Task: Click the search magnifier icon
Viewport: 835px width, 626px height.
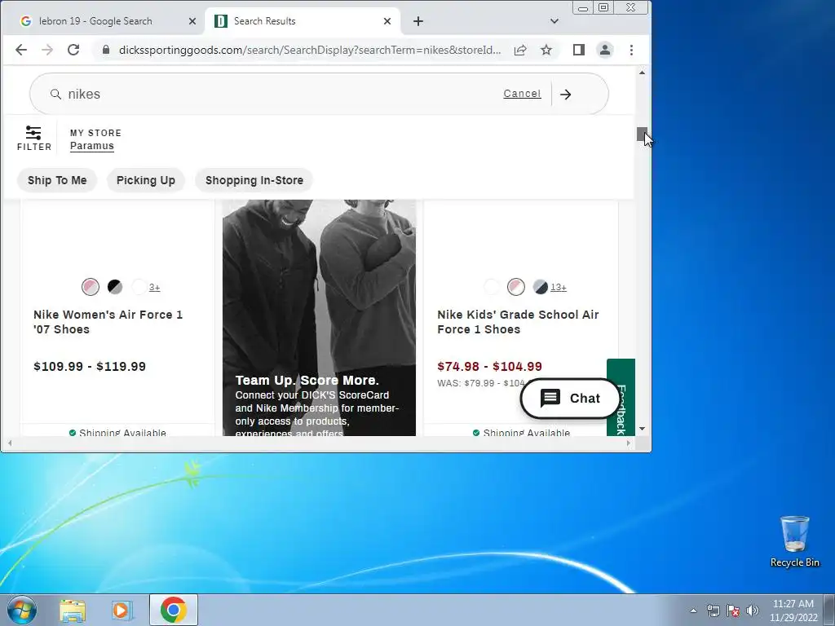Action: 55,95
